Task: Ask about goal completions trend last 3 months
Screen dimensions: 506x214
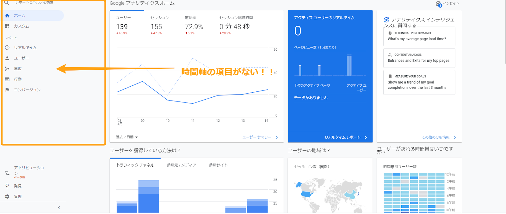Action: tap(419, 82)
